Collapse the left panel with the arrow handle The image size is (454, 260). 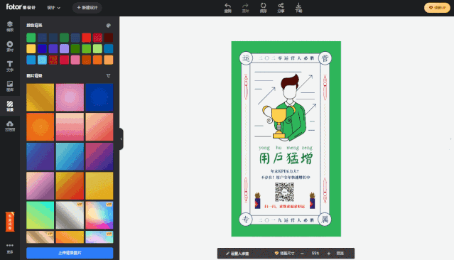121,139
